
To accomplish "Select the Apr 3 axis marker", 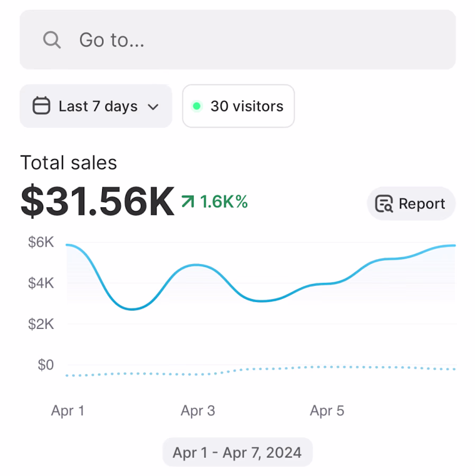I will point(198,411).
